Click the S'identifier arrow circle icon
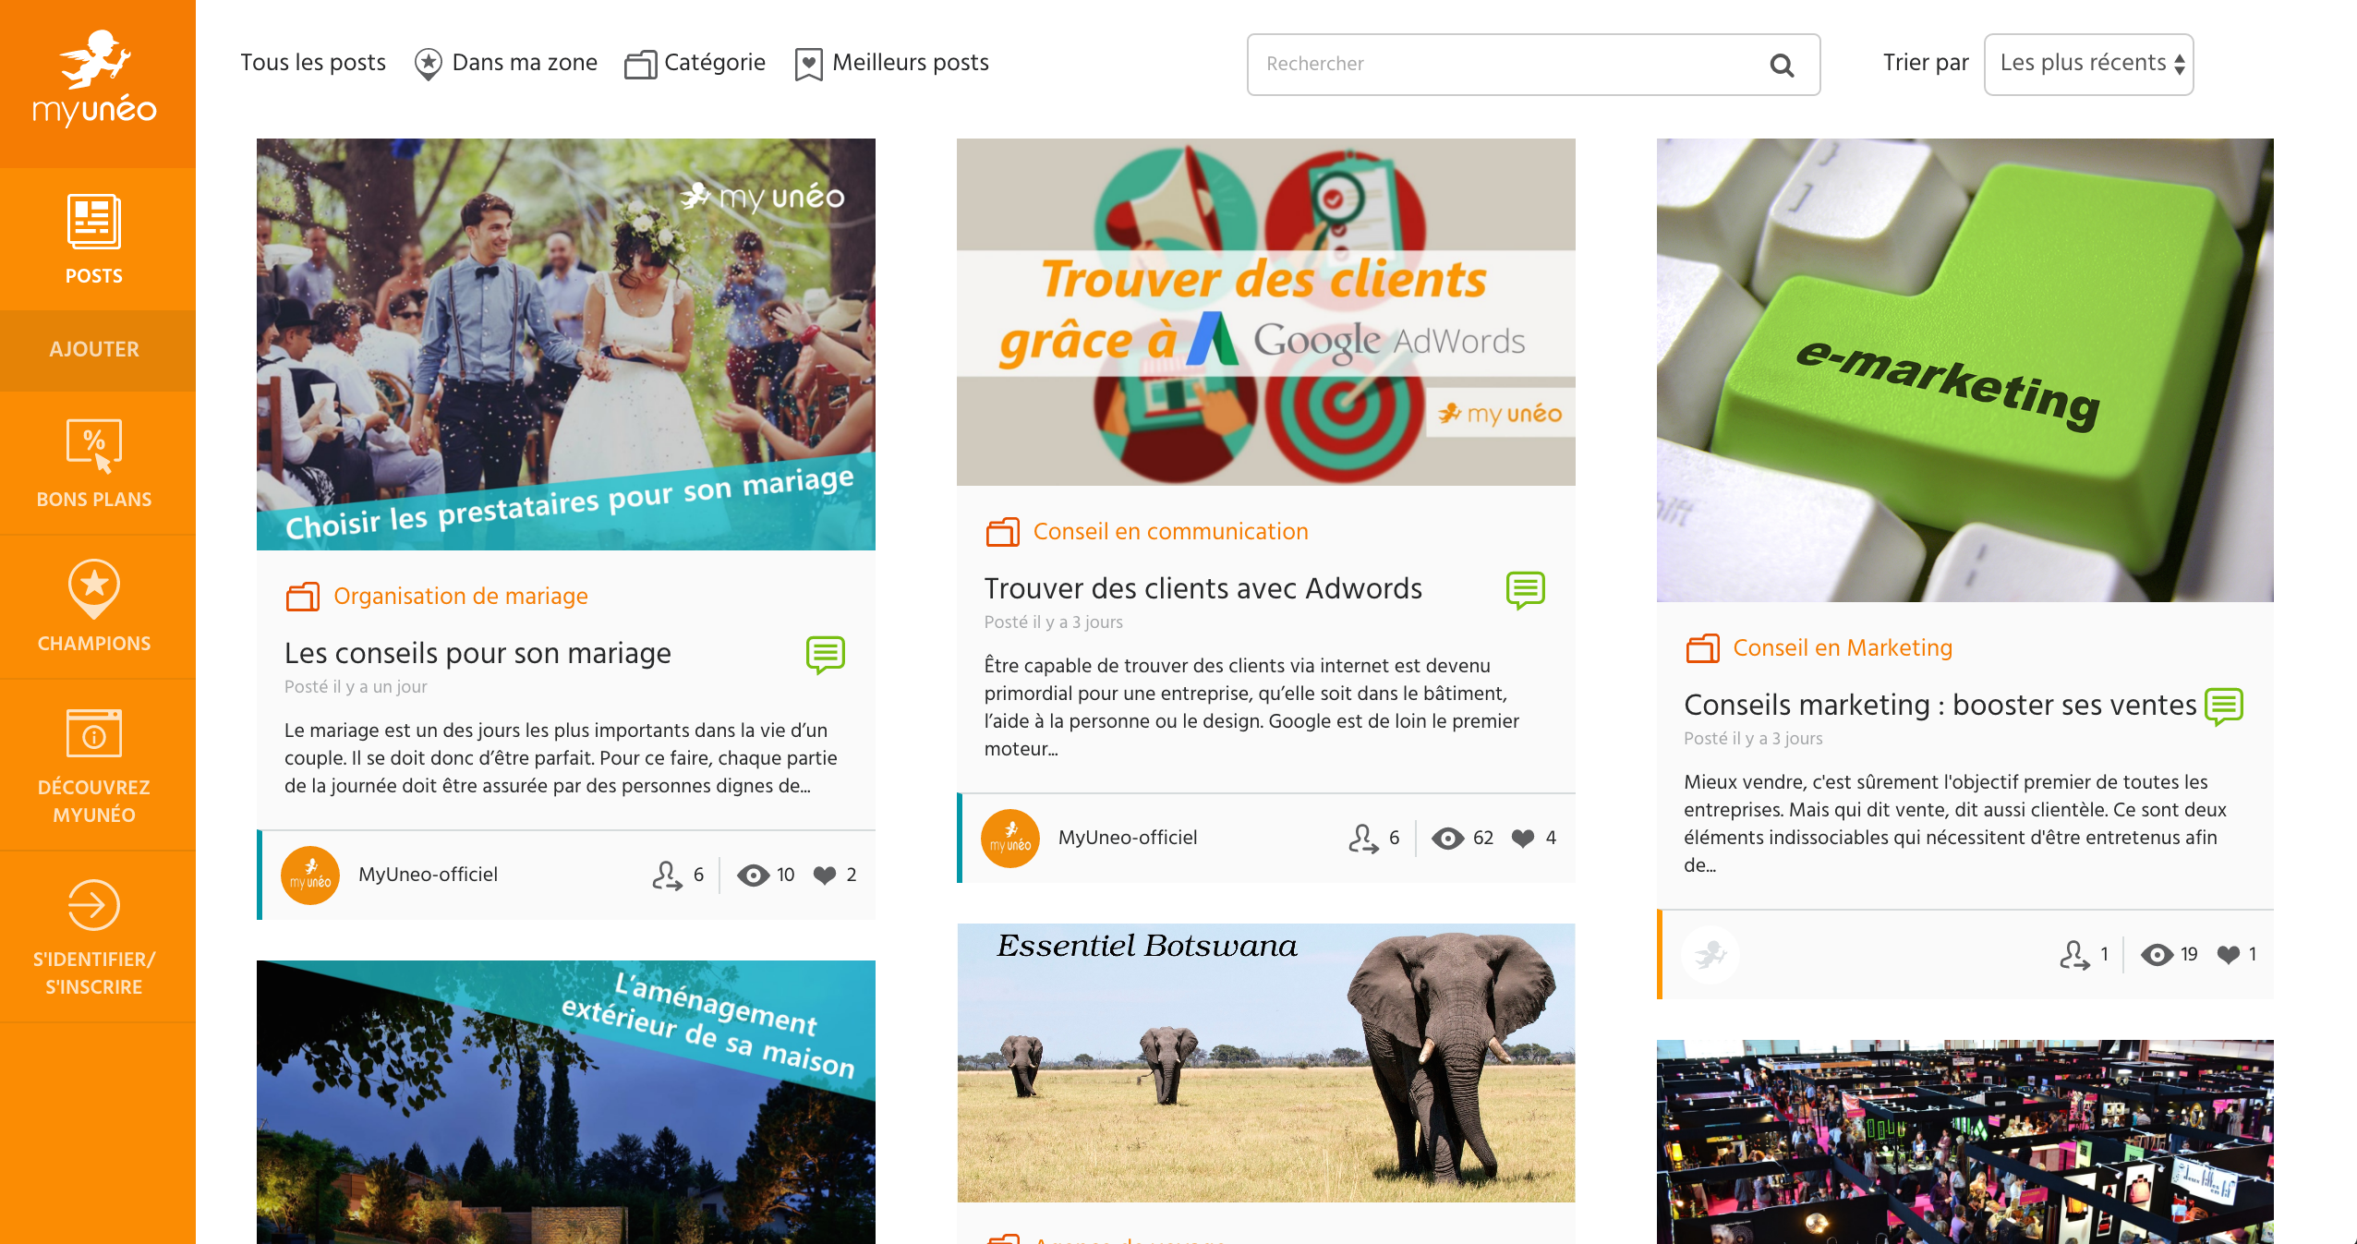The width and height of the screenshot is (2357, 1244). [x=93, y=905]
